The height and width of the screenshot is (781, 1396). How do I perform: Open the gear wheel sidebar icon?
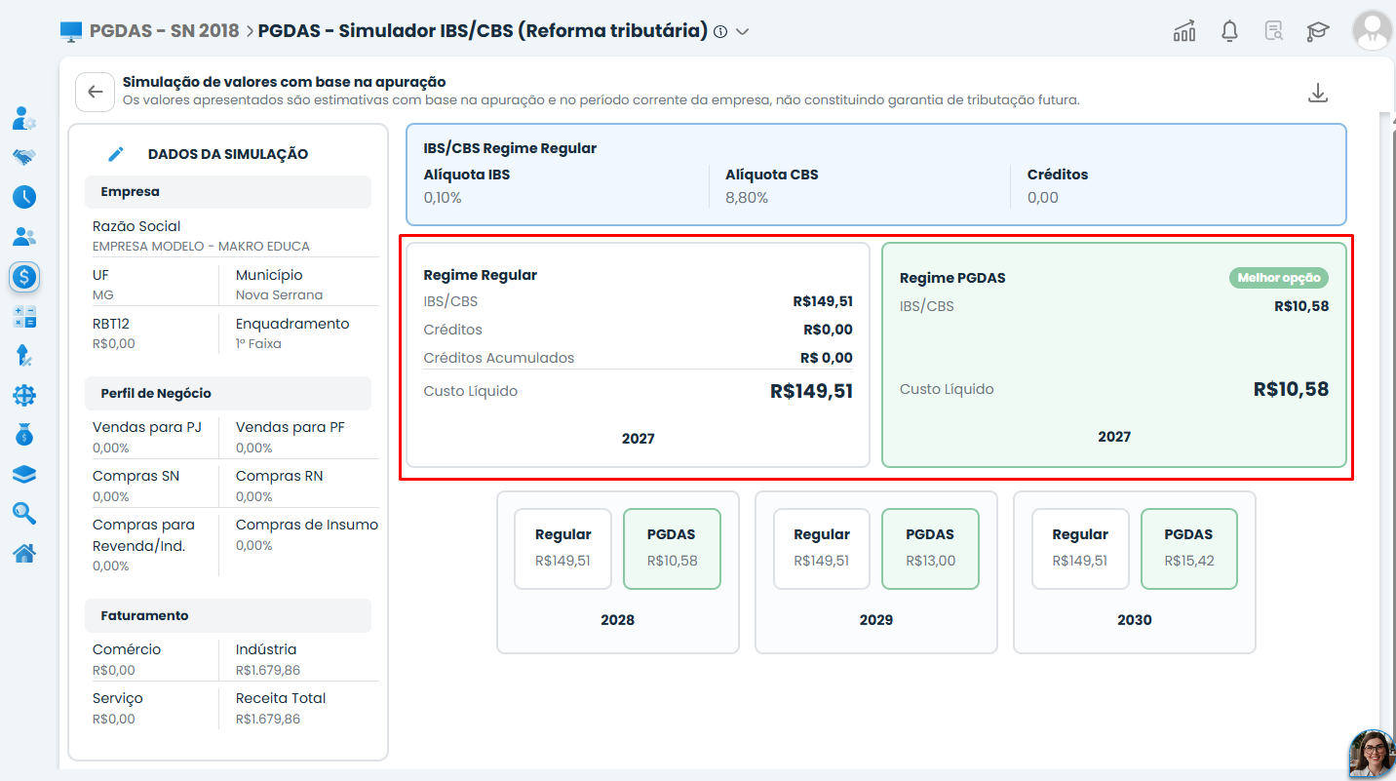(x=24, y=395)
